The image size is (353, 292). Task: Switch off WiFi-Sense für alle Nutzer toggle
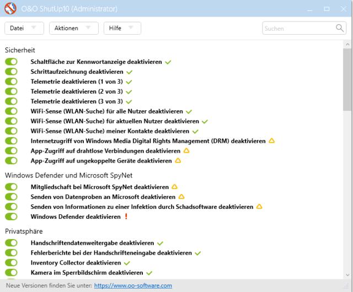point(11,111)
